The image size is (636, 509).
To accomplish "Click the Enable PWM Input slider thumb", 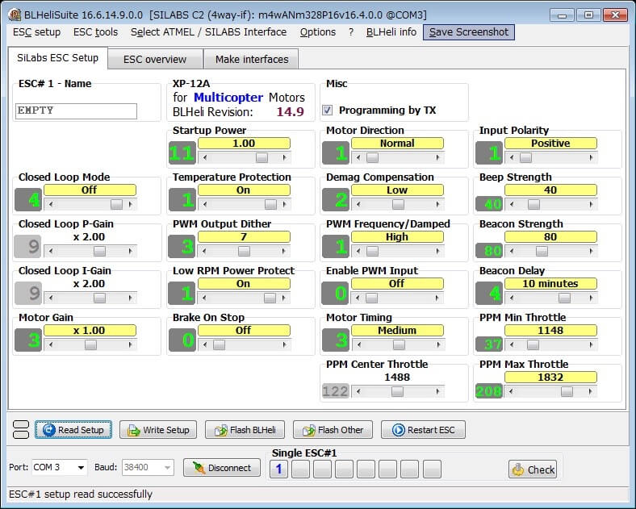I will (x=371, y=298).
